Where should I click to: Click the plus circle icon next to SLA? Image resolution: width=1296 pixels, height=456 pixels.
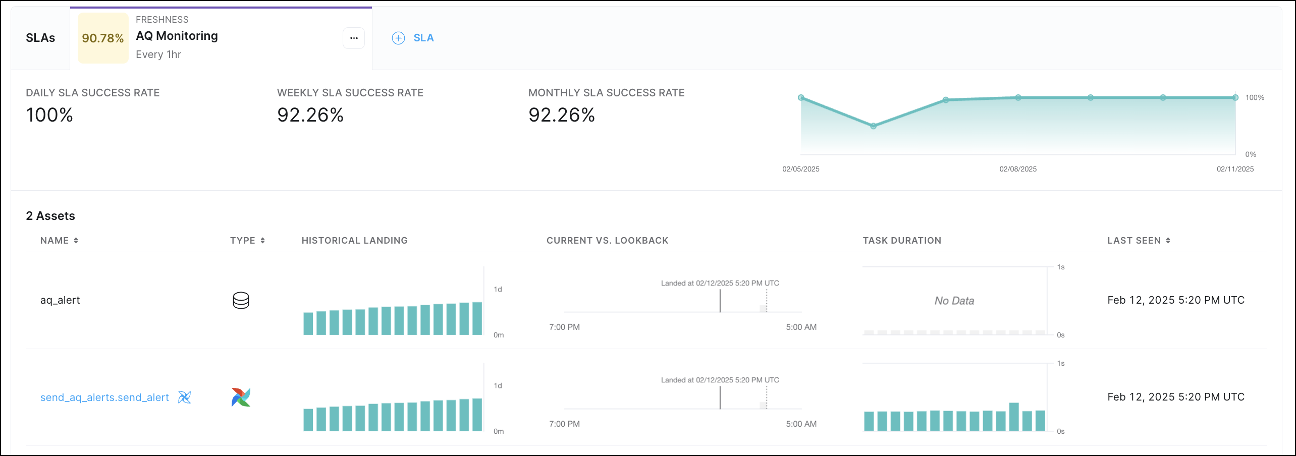tap(398, 38)
